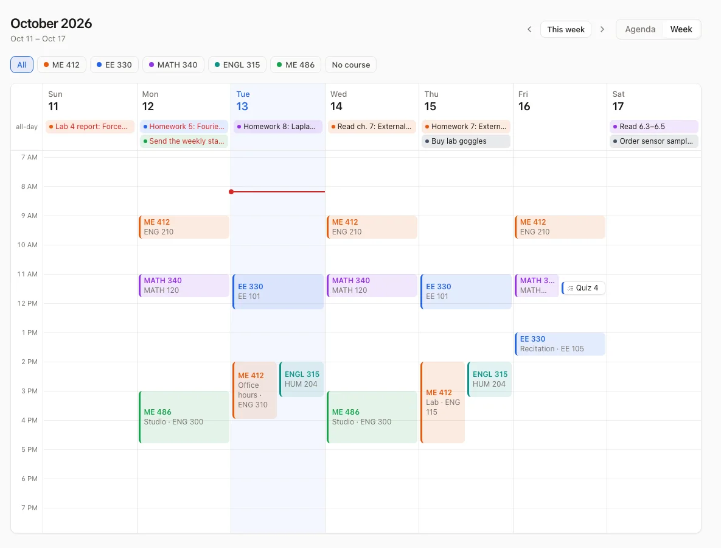721x548 pixels.
Task: Open Wednesday's MATH 340 class event
Action: point(372,286)
